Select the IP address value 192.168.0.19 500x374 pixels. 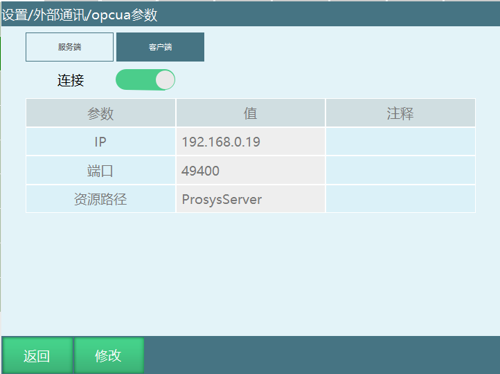250,142
